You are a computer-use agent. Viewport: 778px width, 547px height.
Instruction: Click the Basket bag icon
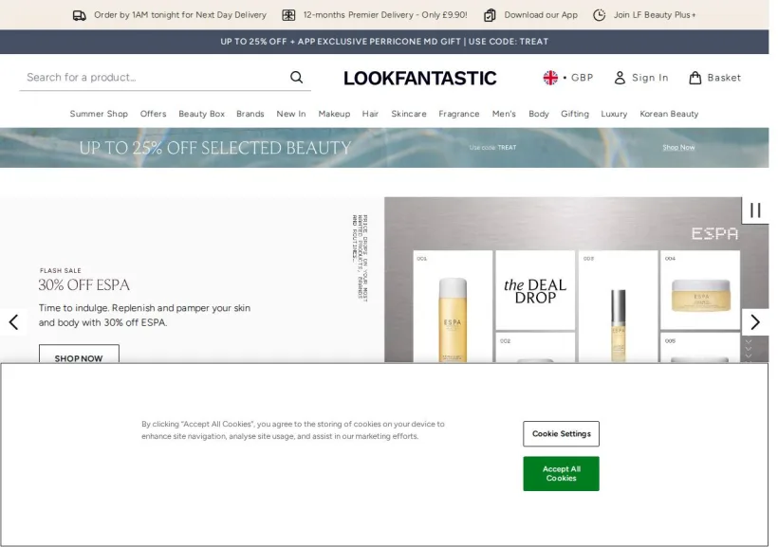pyautogui.click(x=695, y=78)
